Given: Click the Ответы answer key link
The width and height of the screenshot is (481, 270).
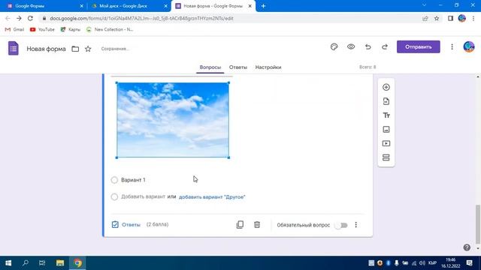Looking at the screenshot, I should (x=131, y=225).
